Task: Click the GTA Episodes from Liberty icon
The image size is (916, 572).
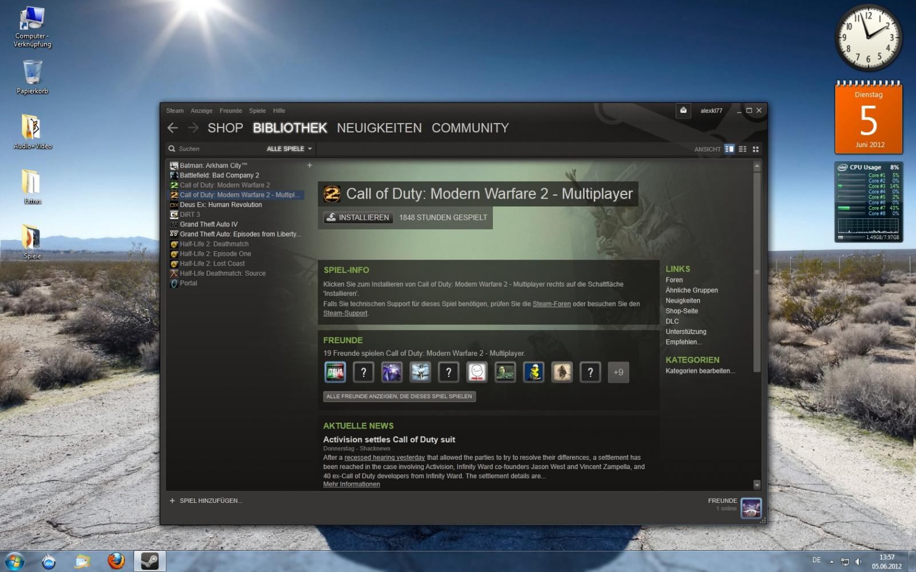Action: [174, 234]
